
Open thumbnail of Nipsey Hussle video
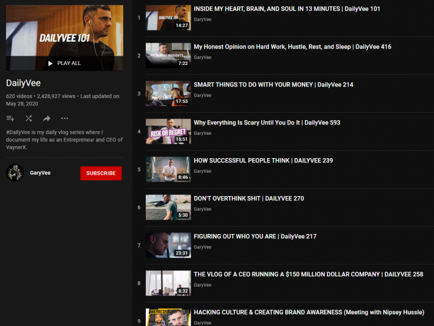pyautogui.click(x=169, y=317)
